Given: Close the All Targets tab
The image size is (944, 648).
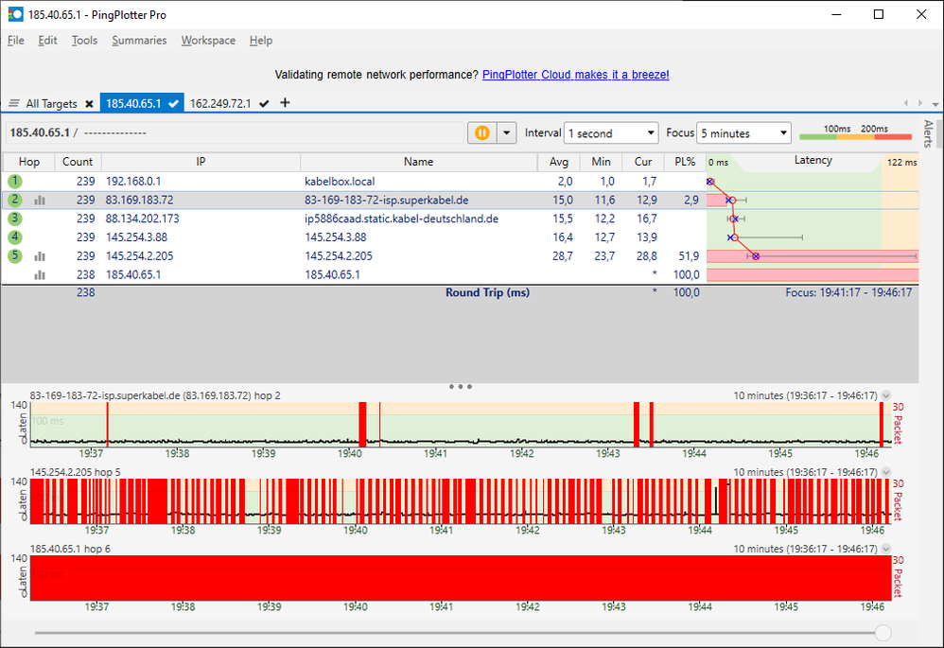Looking at the screenshot, I should [x=89, y=103].
